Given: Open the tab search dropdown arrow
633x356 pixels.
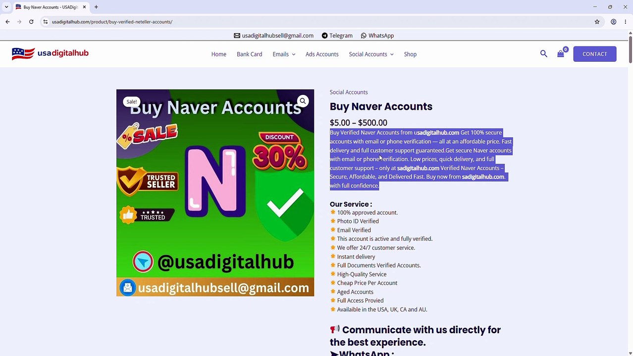Looking at the screenshot, I should [x=6, y=7].
